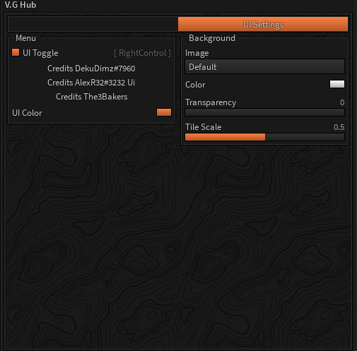Click the Credits DekuDimz#7960 text
Image resolution: width=357 pixels, height=351 pixels.
[x=91, y=69]
